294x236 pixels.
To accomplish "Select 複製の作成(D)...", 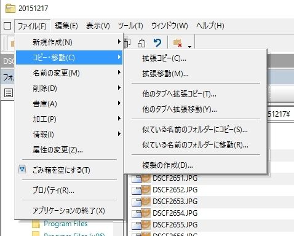I will click(196, 165).
